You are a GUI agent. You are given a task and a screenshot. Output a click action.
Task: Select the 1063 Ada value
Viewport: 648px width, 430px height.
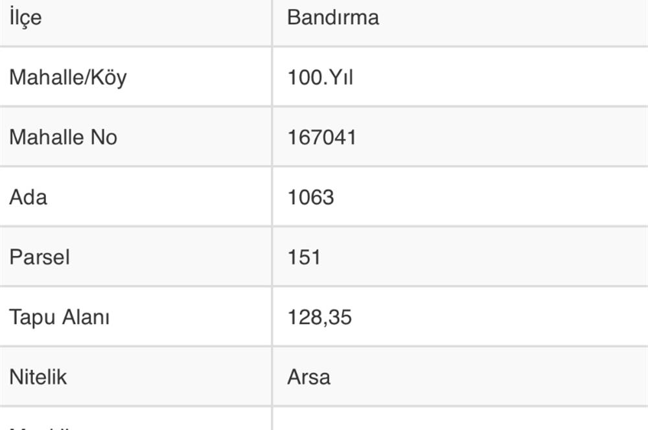pos(310,197)
